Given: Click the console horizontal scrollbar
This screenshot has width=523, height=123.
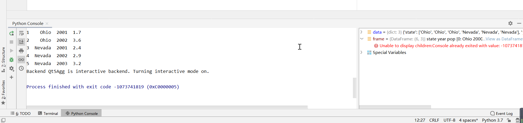Looking at the screenshot, I should [x=167, y=107].
